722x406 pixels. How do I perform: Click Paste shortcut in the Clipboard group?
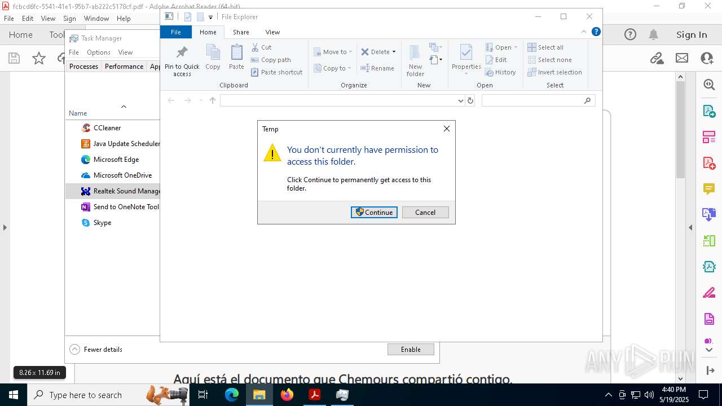pyautogui.click(x=276, y=72)
